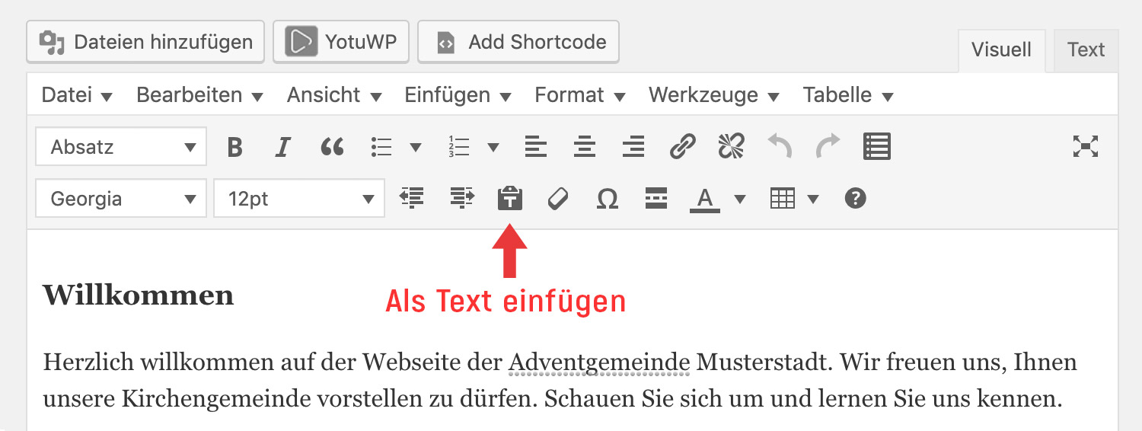Switch to the Text editor tab
1142x431 pixels.
tap(1086, 50)
